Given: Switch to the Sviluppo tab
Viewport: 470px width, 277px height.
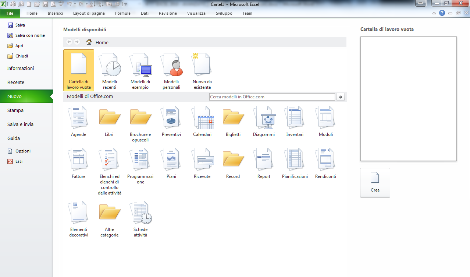Looking at the screenshot, I should [x=224, y=13].
